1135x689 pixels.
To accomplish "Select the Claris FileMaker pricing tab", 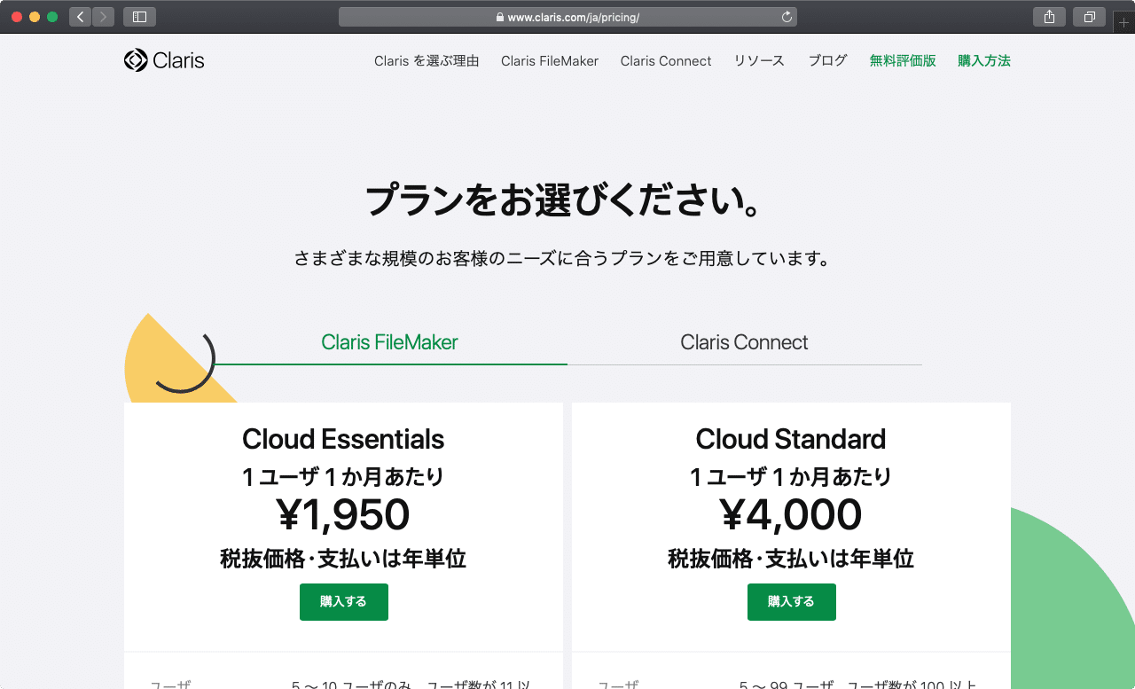I will coord(389,342).
